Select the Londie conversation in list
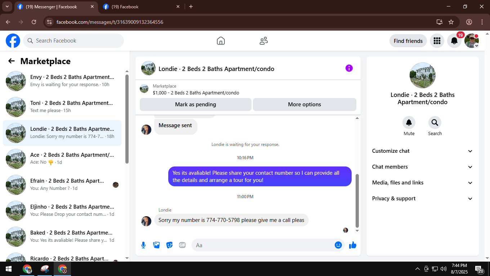The width and height of the screenshot is (490, 276). pos(62,133)
